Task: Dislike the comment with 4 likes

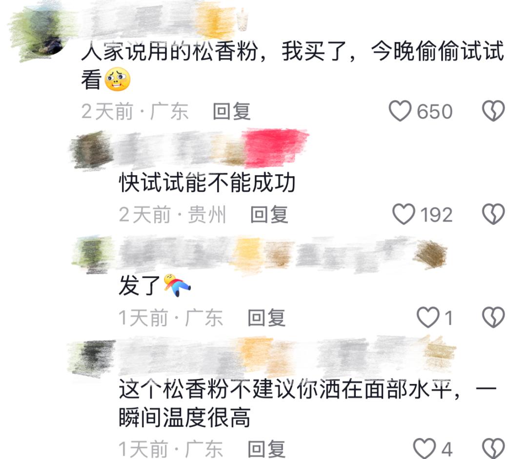Action: 493,448
